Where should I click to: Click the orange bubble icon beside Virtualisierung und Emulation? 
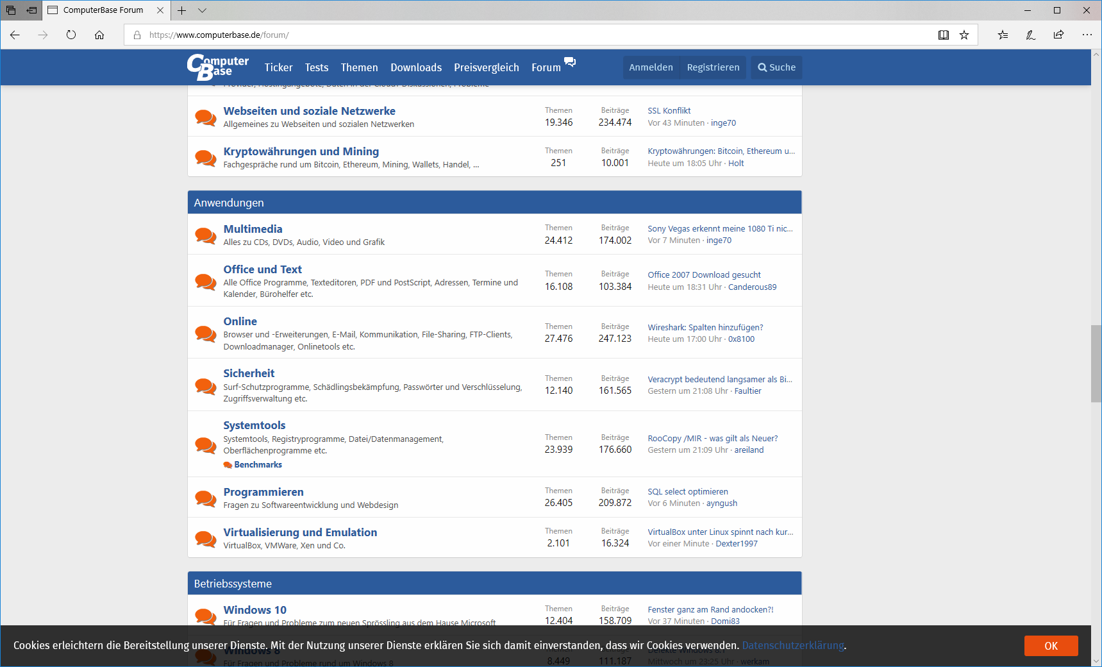(206, 539)
